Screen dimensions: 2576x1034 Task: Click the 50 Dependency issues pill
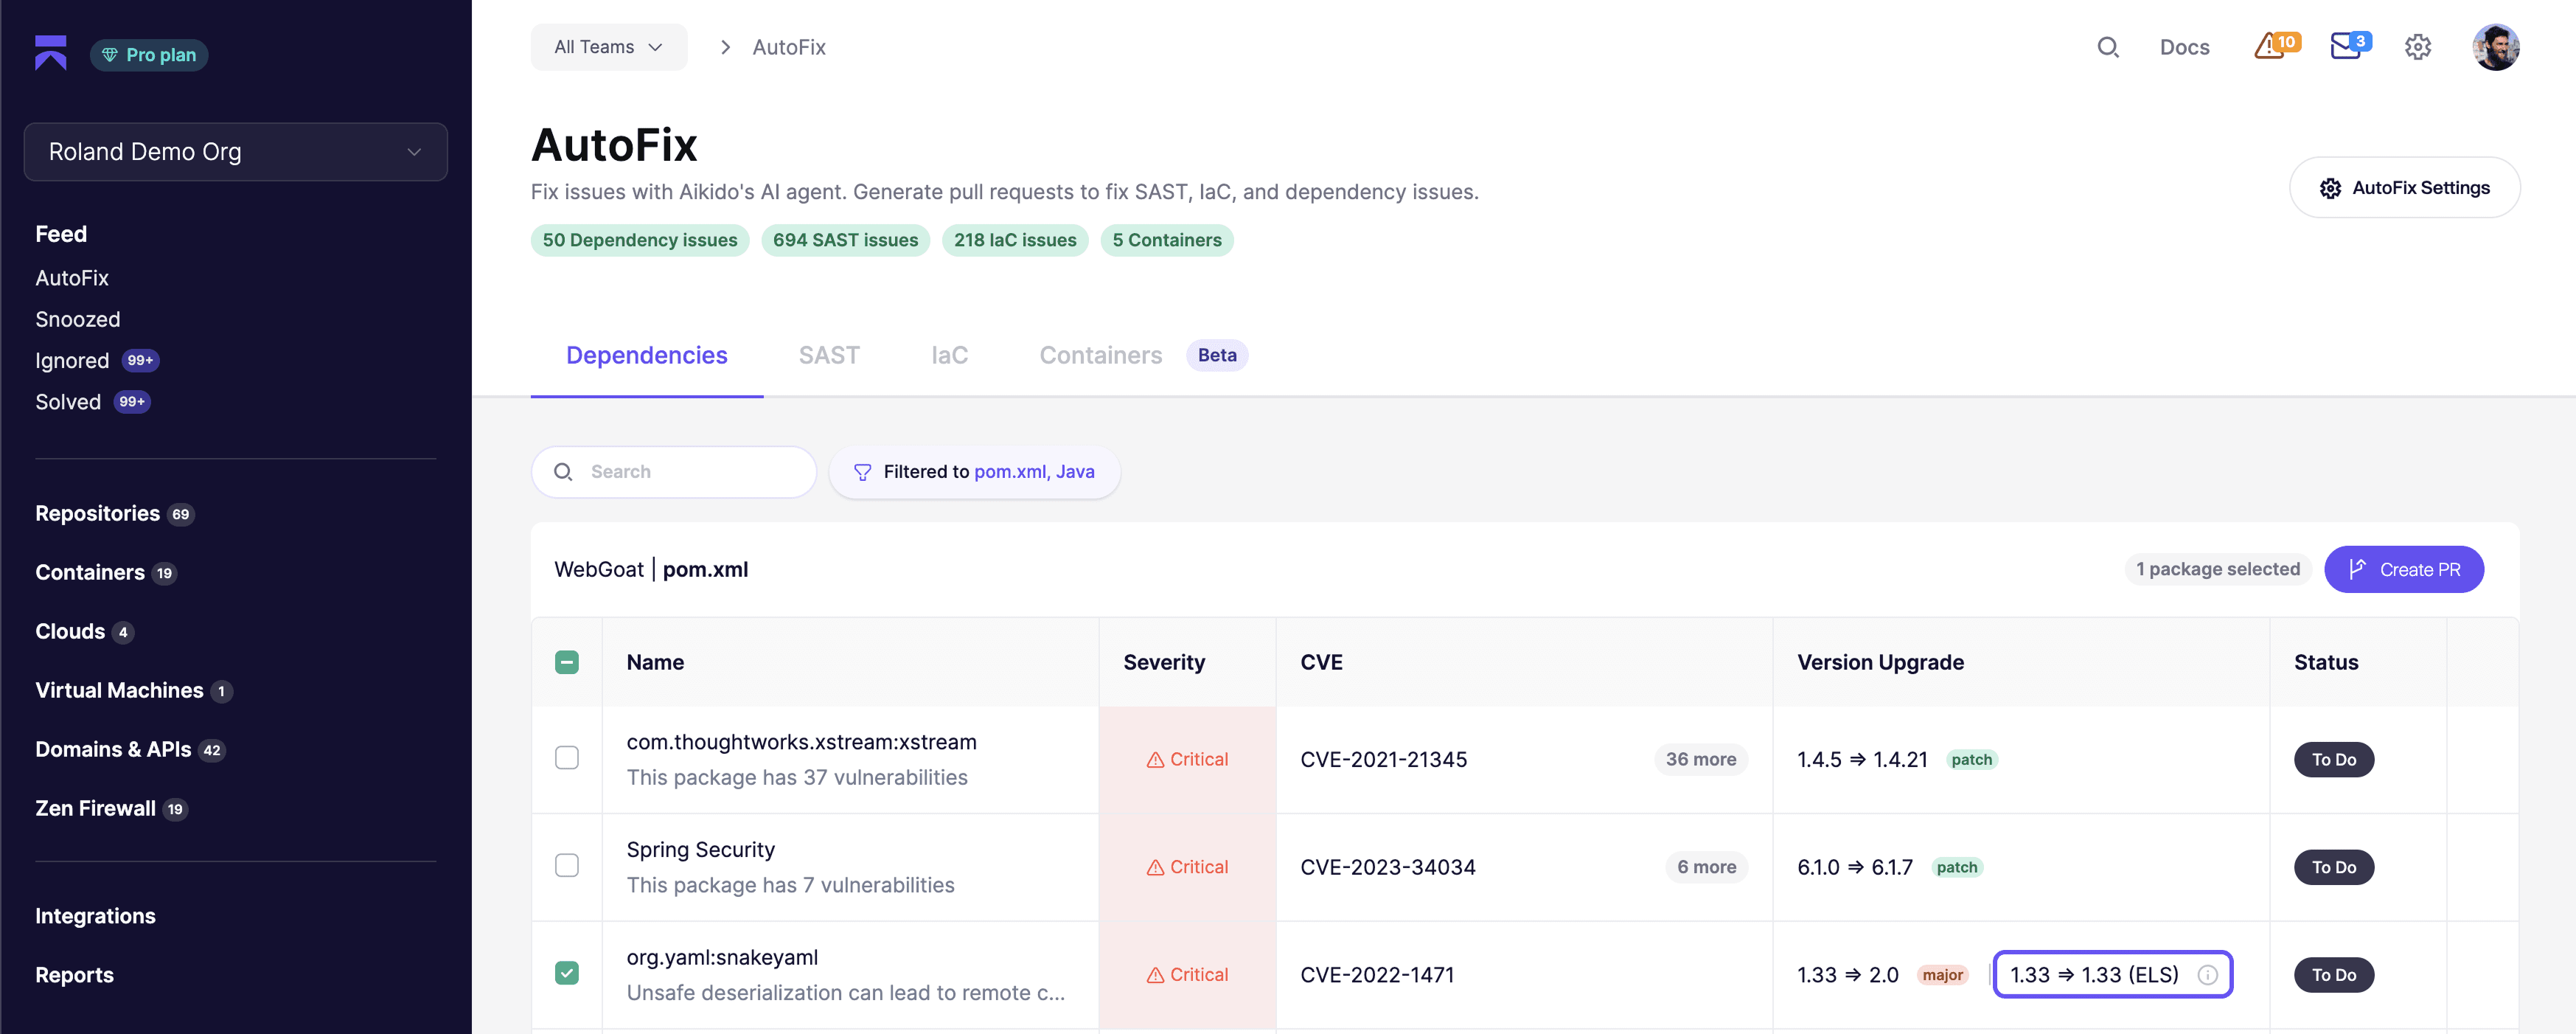pyautogui.click(x=640, y=240)
